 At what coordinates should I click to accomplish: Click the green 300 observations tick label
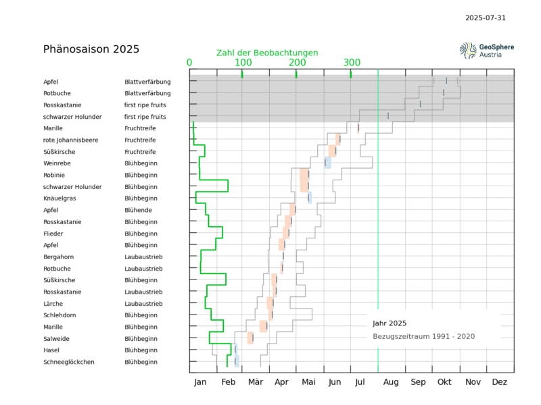352,62
